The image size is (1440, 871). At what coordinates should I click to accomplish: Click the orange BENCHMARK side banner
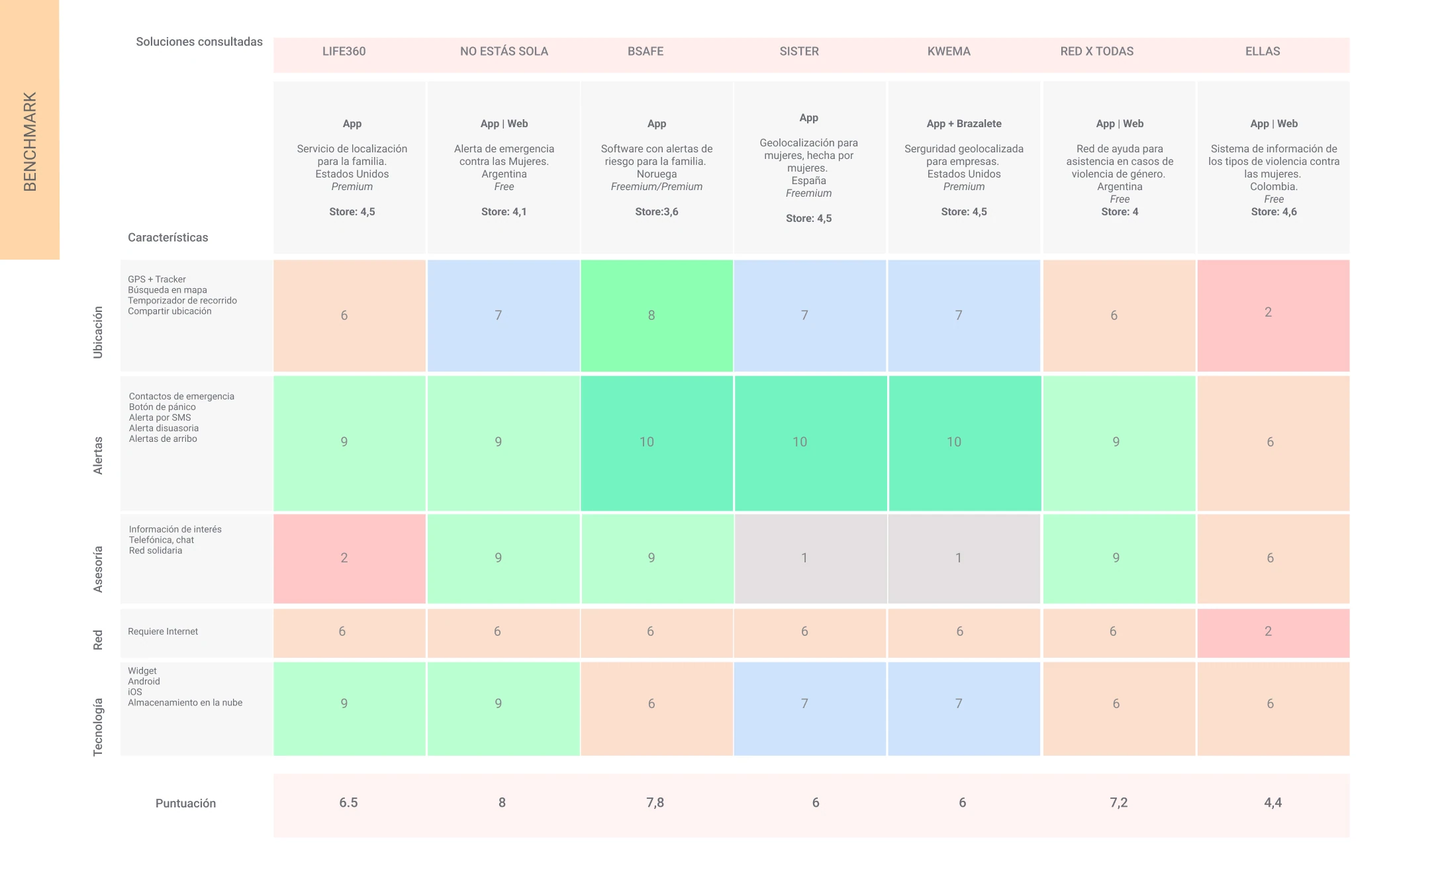(x=30, y=129)
